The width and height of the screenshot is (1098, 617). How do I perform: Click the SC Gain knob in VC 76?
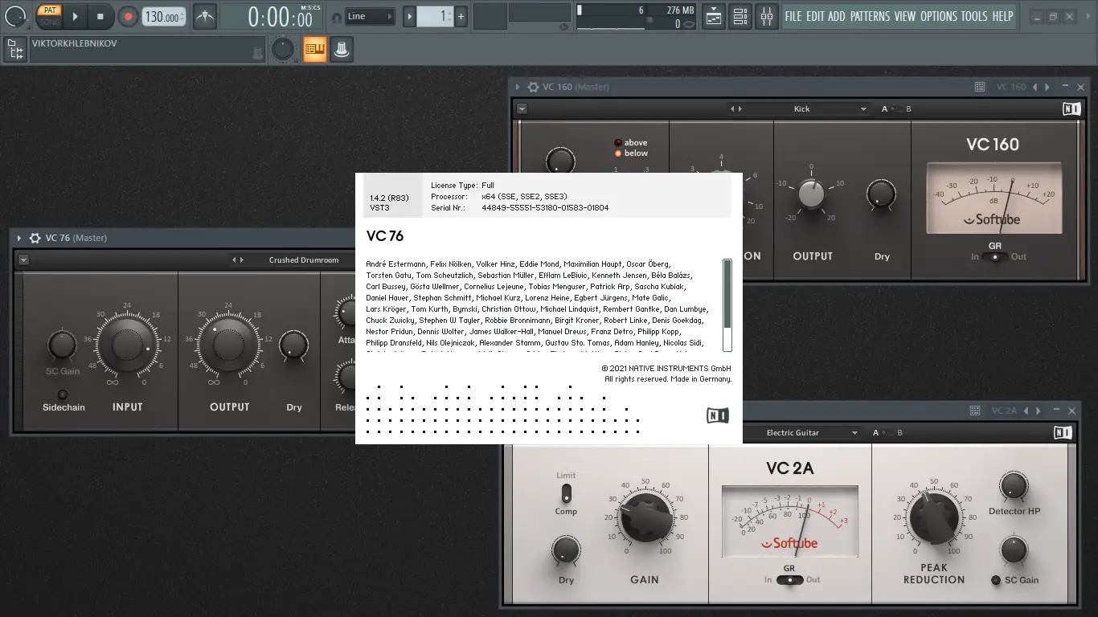[x=62, y=345]
